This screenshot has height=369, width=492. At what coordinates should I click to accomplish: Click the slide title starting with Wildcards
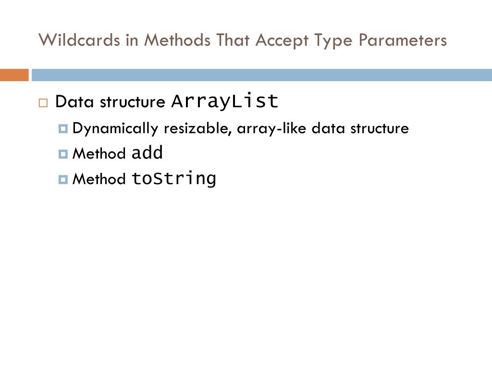click(x=243, y=40)
